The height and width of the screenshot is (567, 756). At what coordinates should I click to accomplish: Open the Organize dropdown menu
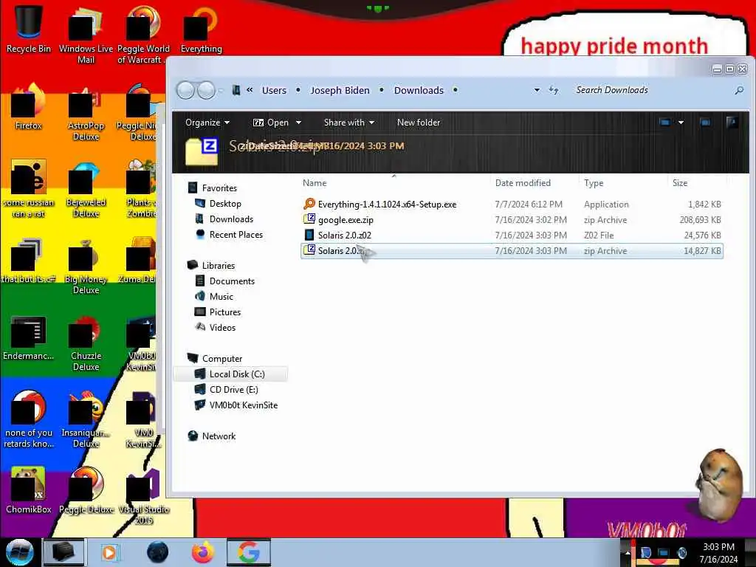pos(207,123)
